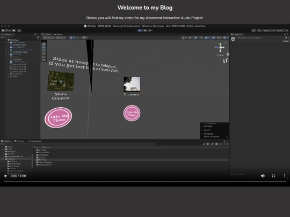This screenshot has width=290, height=217.
Task: Click the Unity search magnifier icon
Action: [259, 31]
